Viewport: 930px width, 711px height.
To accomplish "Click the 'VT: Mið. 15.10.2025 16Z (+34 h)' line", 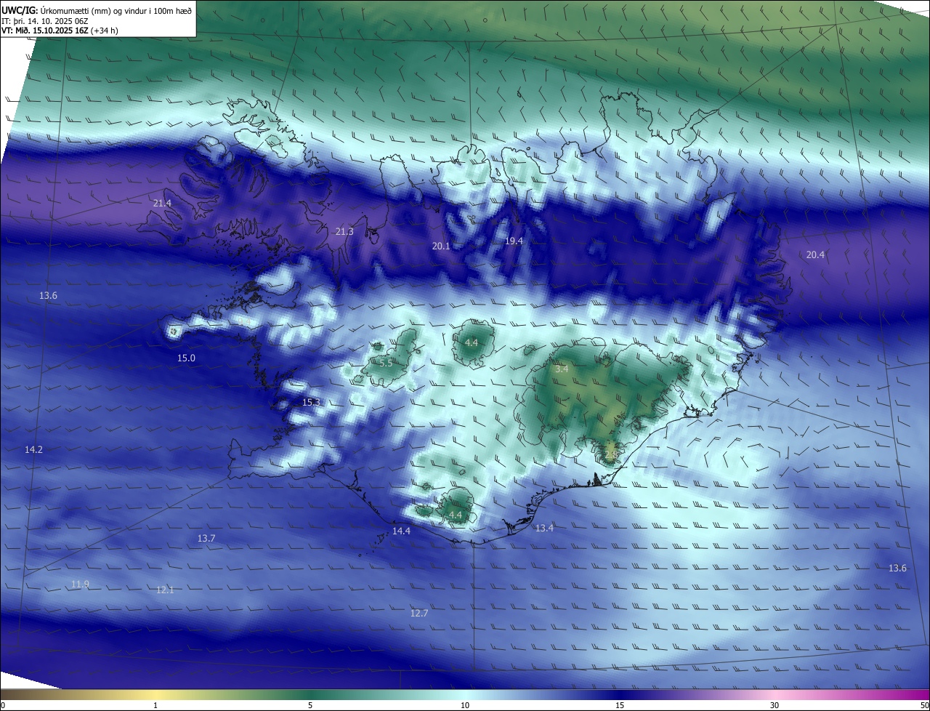I will (x=60, y=31).
